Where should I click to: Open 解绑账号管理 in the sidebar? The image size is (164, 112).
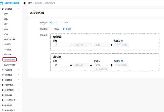[9, 65]
